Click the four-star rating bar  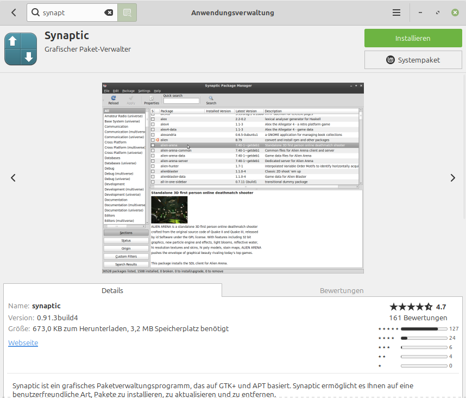pyautogui.click(x=424, y=338)
